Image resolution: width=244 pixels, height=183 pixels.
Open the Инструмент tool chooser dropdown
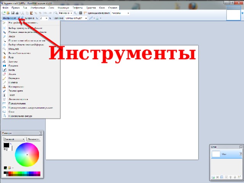point(13,18)
